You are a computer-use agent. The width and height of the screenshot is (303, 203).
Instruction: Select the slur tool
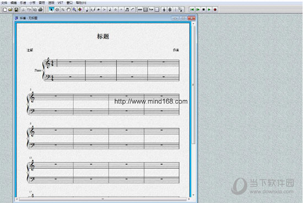point(133,9)
